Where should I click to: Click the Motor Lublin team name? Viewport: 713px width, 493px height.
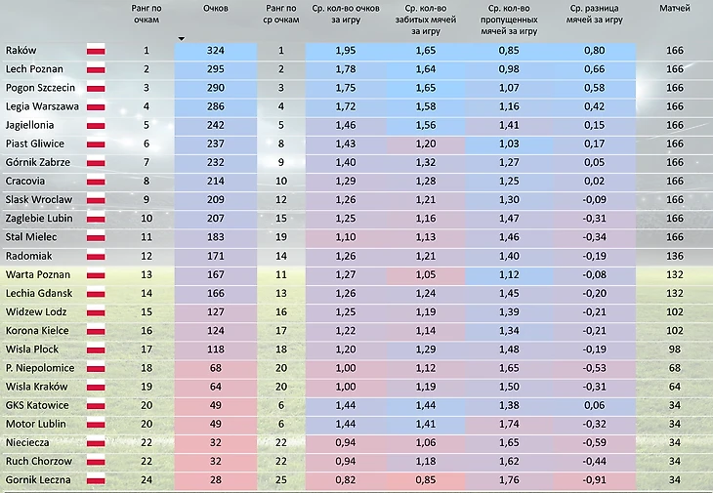point(33,424)
